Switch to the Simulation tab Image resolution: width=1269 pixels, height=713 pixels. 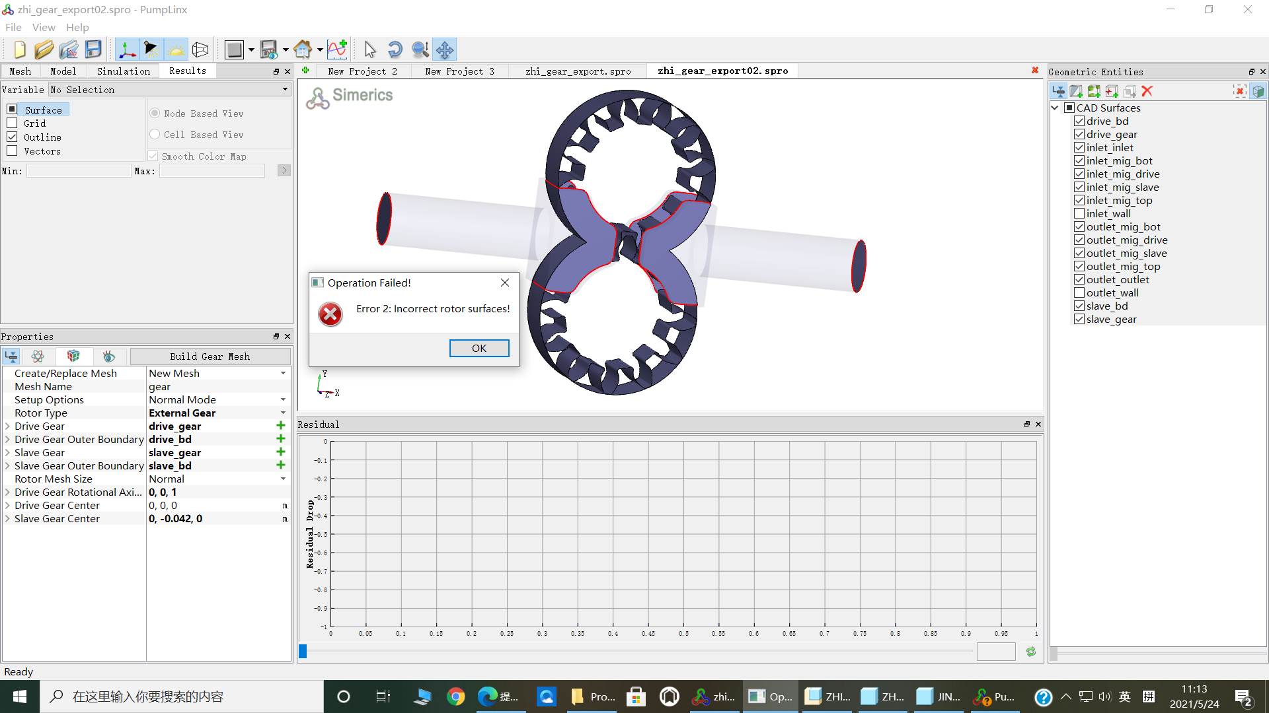(x=124, y=71)
